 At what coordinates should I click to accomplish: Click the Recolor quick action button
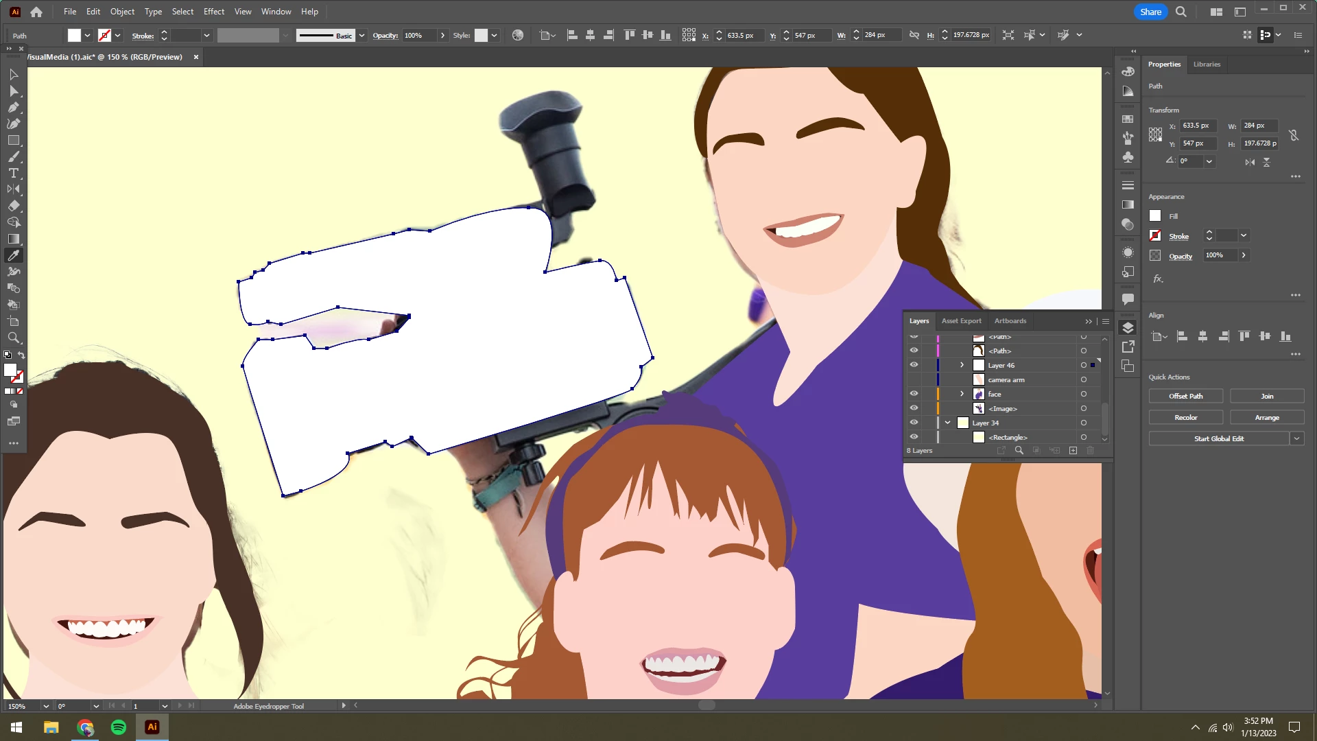[x=1185, y=418]
